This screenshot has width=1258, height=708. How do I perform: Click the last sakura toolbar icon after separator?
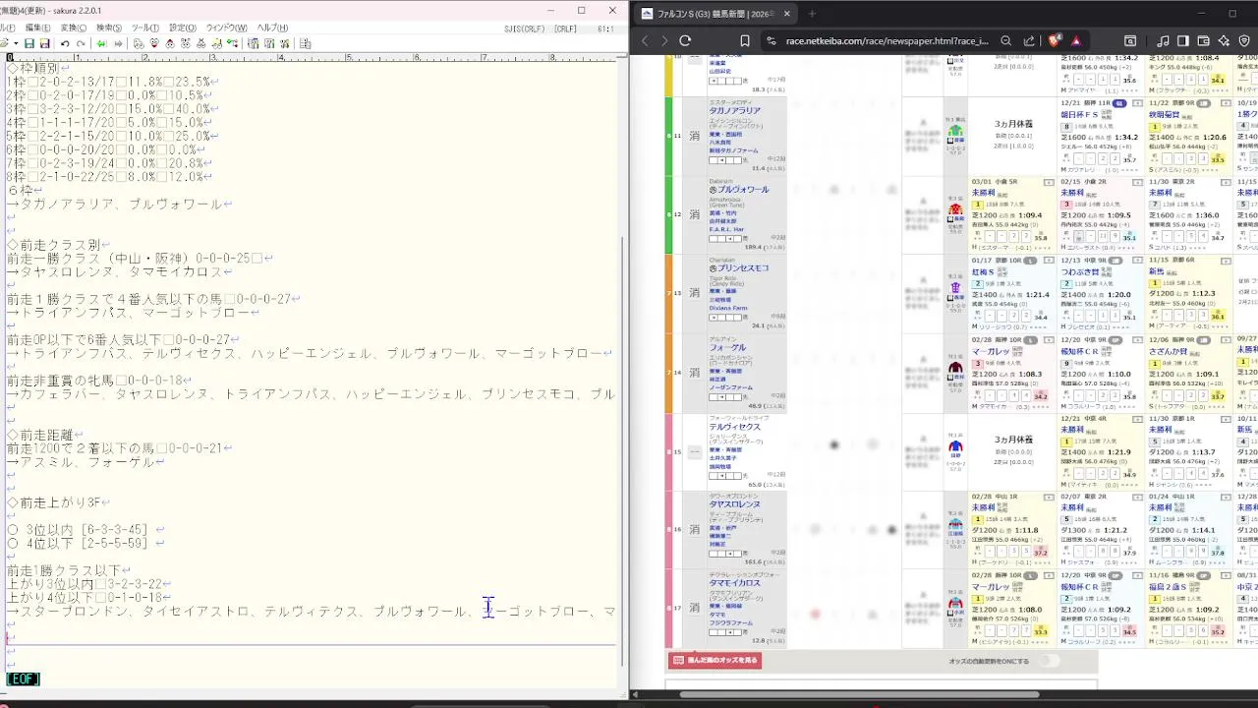pyautogui.click(x=305, y=43)
